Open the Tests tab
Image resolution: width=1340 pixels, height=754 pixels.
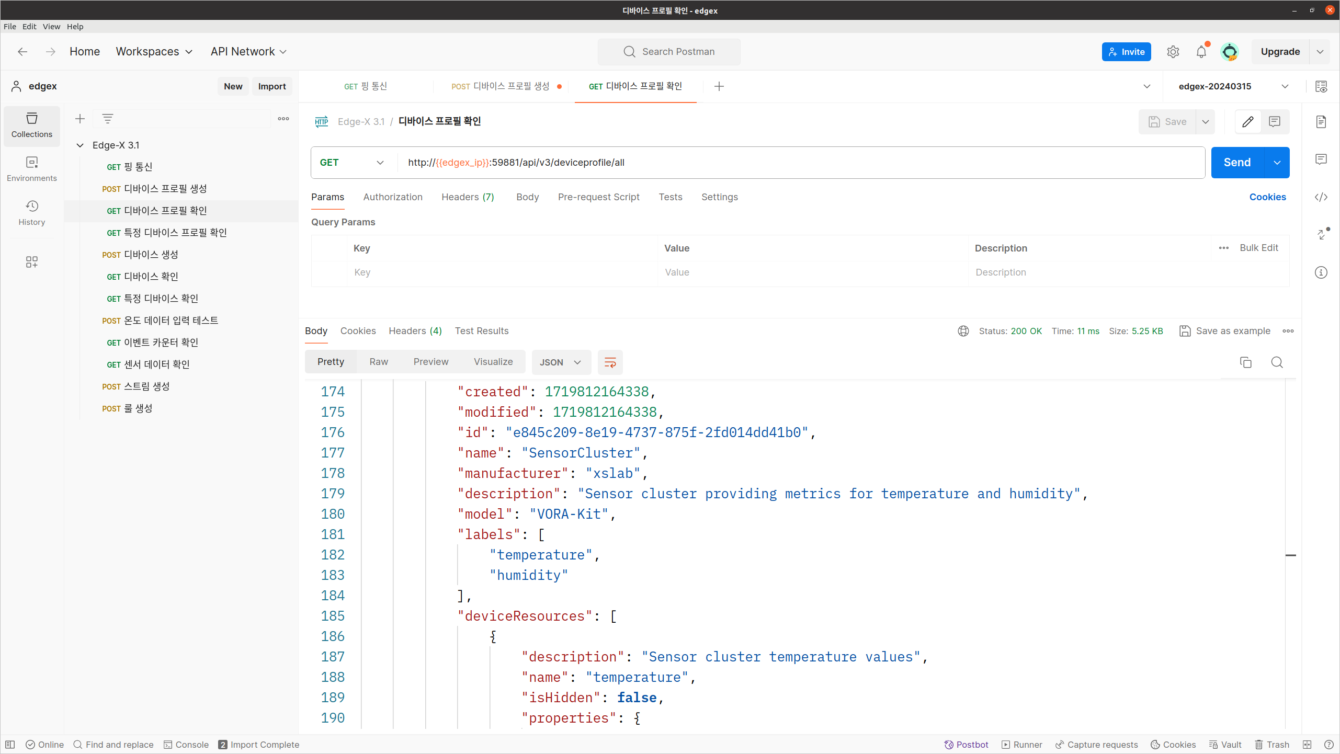click(670, 197)
